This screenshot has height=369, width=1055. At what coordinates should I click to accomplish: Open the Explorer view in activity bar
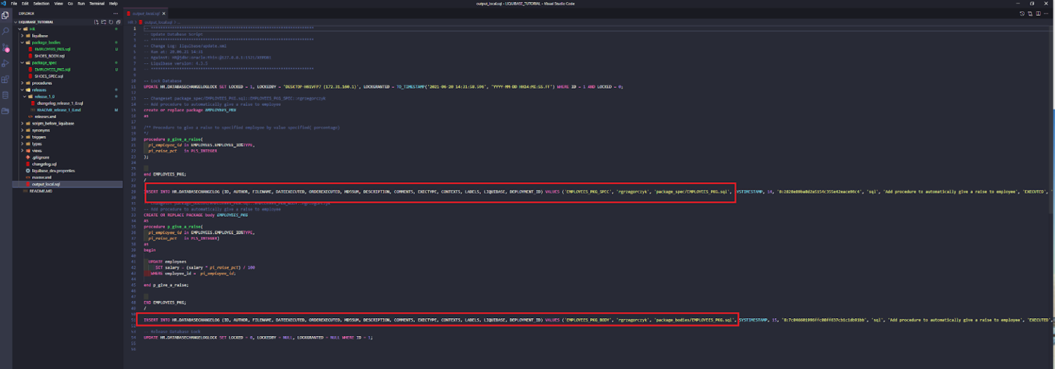tap(5, 15)
